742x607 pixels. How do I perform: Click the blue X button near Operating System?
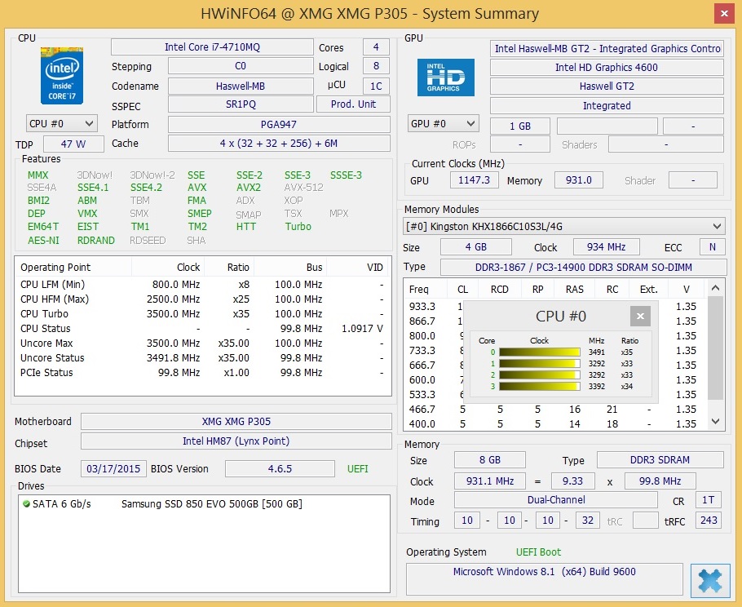[710, 581]
